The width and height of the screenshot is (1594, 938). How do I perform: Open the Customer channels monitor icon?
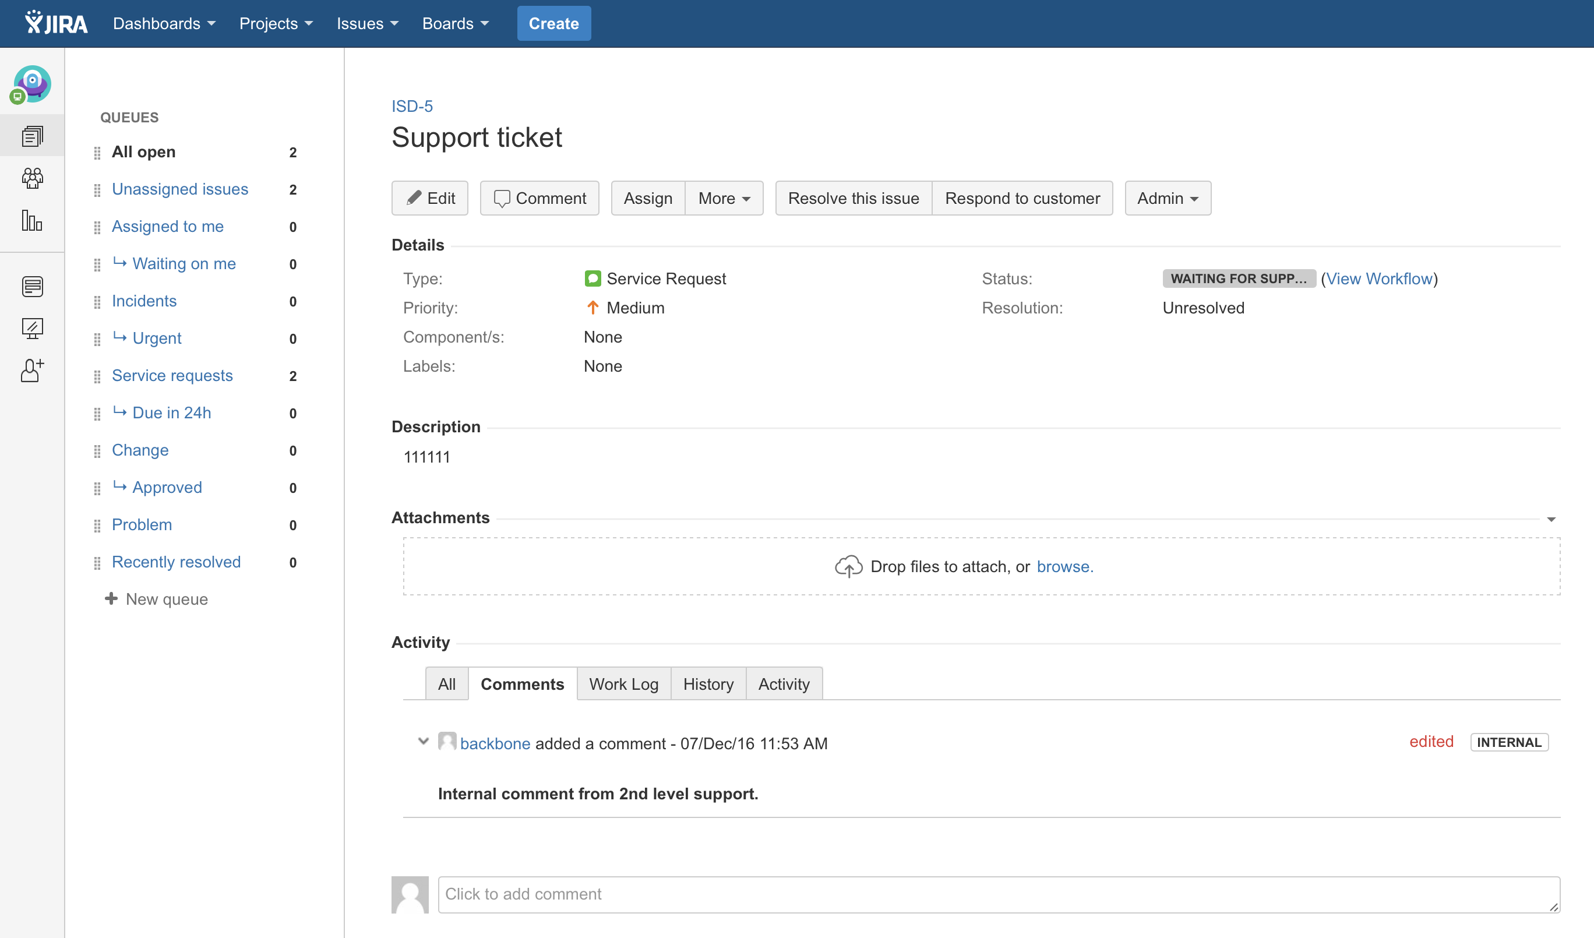(32, 328)
